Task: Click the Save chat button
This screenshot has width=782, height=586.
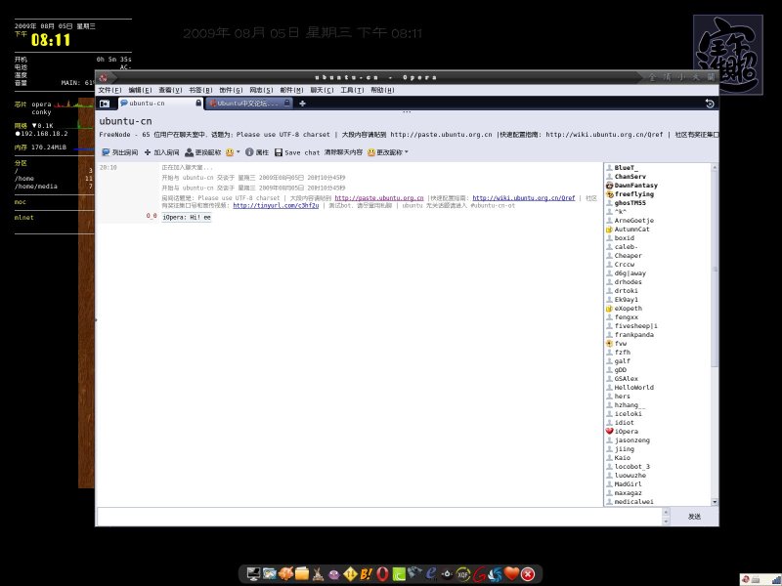Action: (x=297, y=152)
